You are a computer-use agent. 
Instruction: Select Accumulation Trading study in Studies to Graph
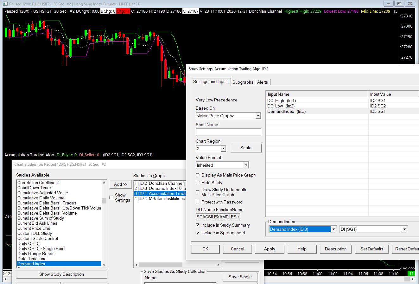159,193
